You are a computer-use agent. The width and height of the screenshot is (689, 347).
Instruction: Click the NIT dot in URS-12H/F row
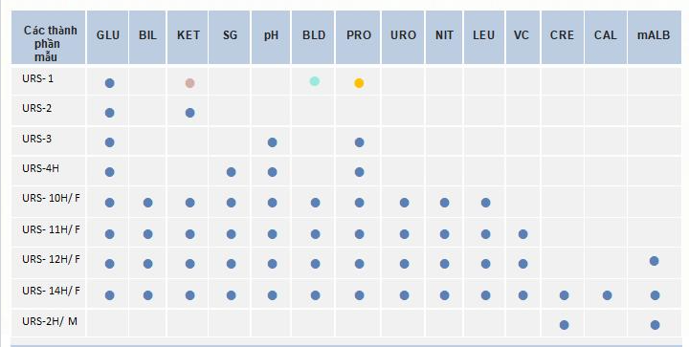[x=445, y=264]
